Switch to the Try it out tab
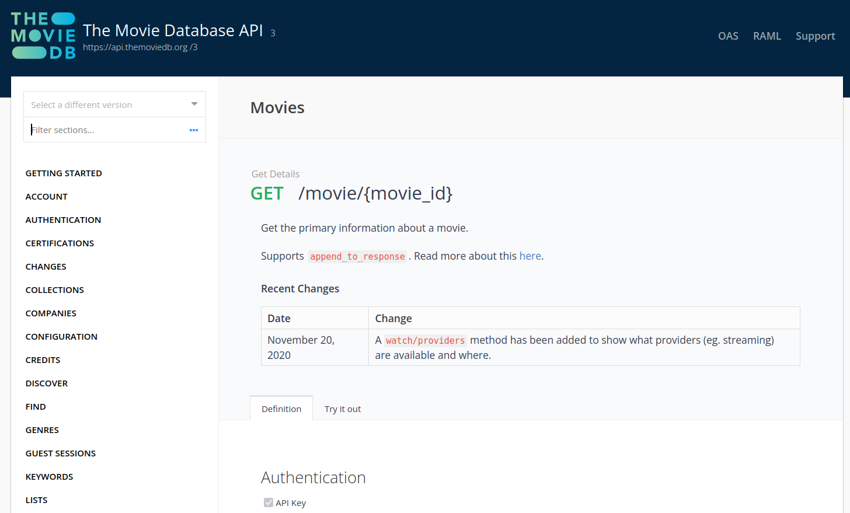Screen dimensions: 850x513 343,409
